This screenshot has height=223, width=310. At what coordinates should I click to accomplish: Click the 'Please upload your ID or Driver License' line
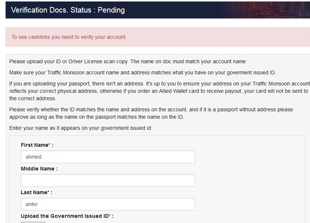(127, 61)
